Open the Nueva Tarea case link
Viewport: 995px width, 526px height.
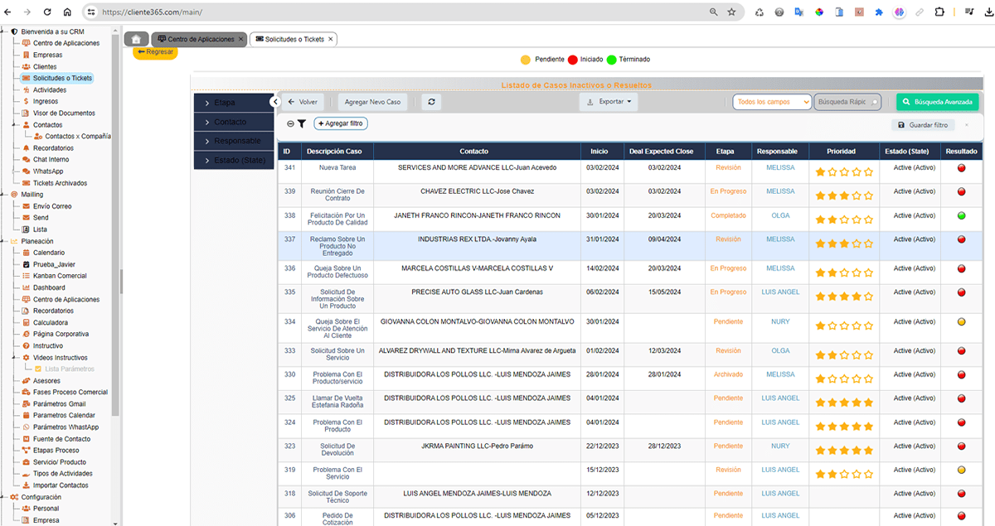337,167
